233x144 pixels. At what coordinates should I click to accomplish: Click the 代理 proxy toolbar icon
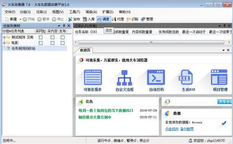coord(114,19)
